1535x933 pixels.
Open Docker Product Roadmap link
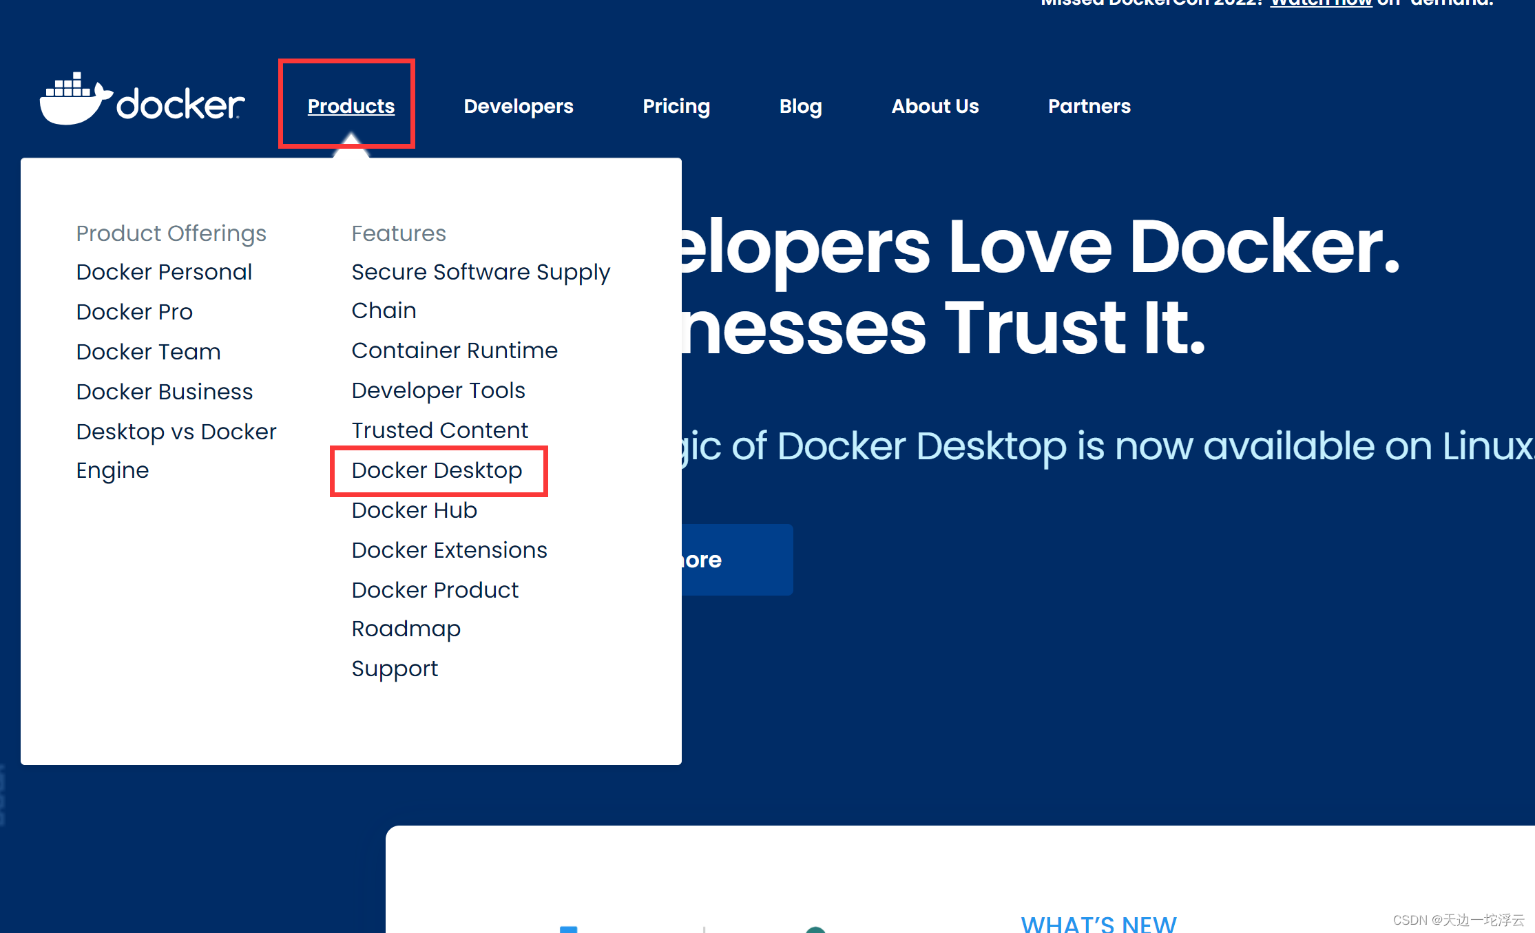(x=435, y=590)
